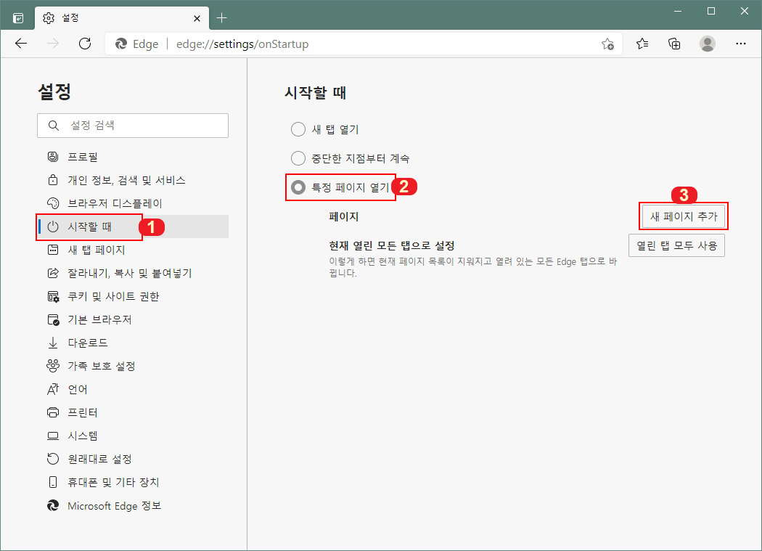Select 중단한 지점부터 계속 option
The width and height of the screenshot is (762, 551).
[x=298, y=158]
